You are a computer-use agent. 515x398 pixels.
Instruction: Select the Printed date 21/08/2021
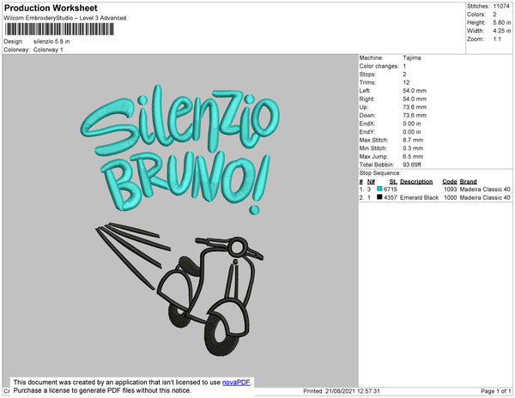pos(341,391)
